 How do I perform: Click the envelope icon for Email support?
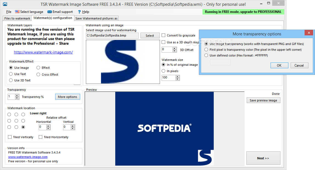(50, 12)
